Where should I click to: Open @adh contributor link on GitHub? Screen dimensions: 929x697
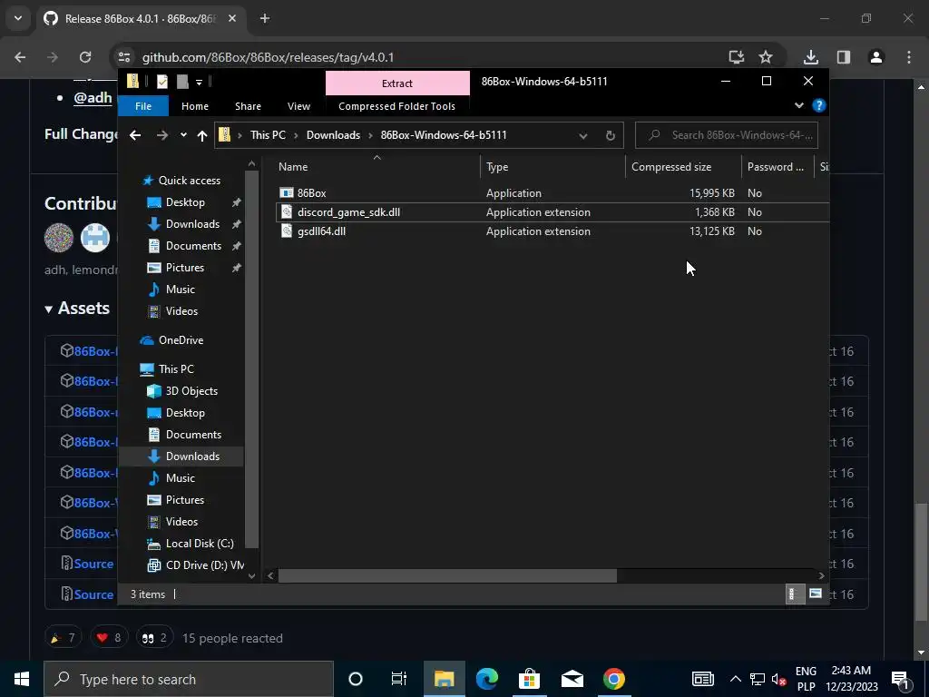coord(93,97)
